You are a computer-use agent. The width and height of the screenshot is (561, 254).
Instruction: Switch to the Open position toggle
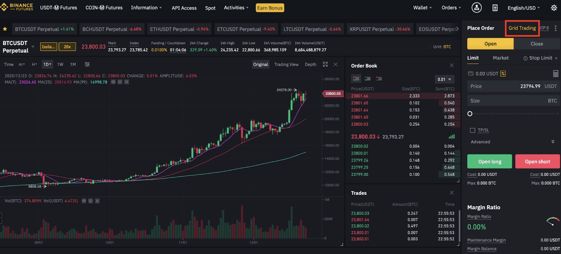(490, 44)
